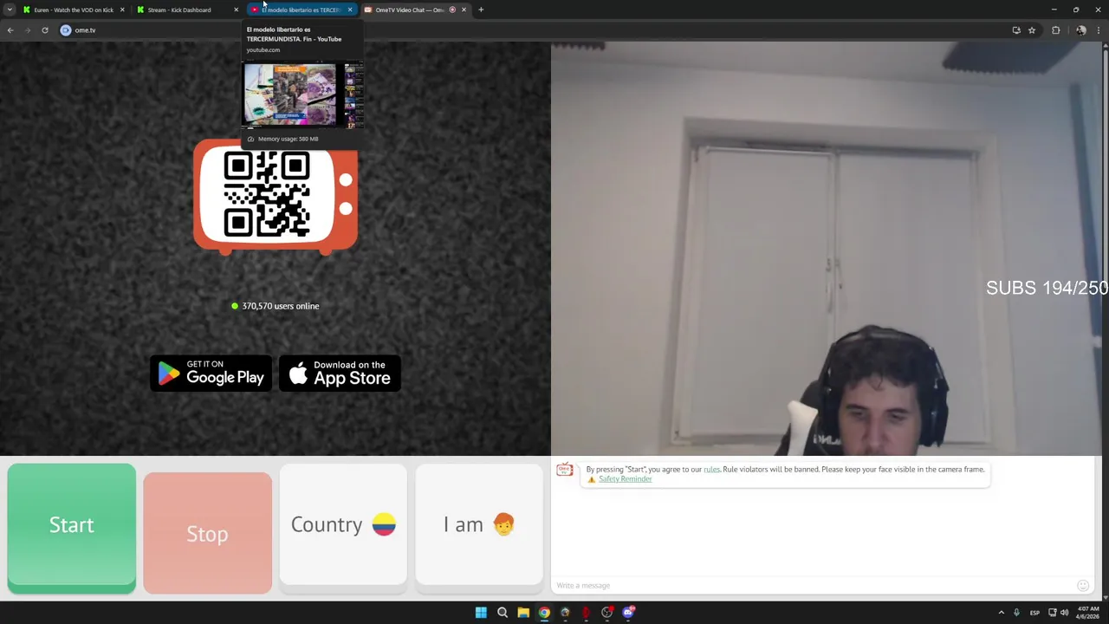The image size is (1109, 624).
Task: Download on the App Store badge
Action: [340, 374]
